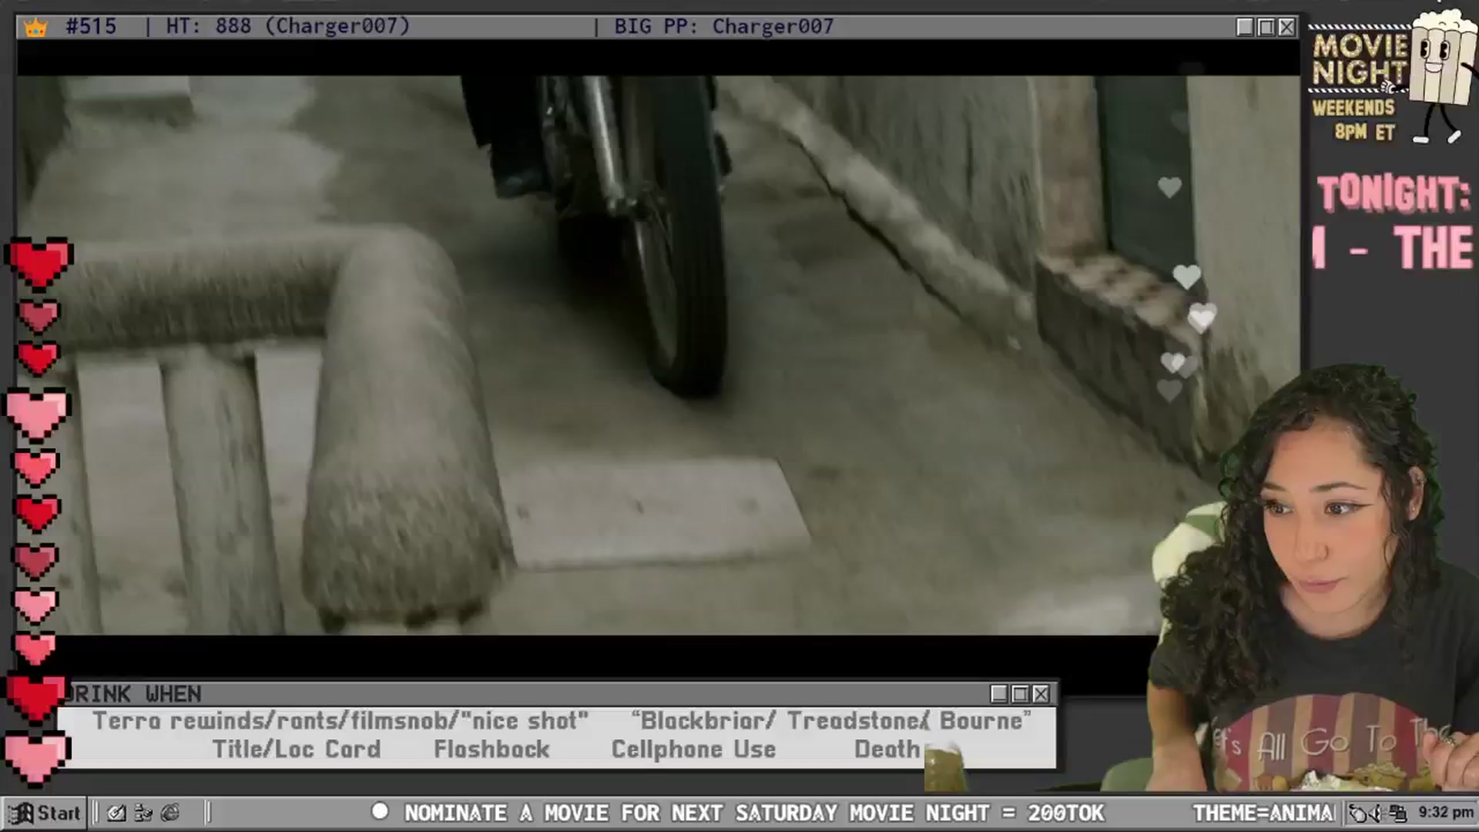This screenshot has width=1479, height=832.
Task: Click the middle quick launch taskbar icon
Action: click(143, 813)
